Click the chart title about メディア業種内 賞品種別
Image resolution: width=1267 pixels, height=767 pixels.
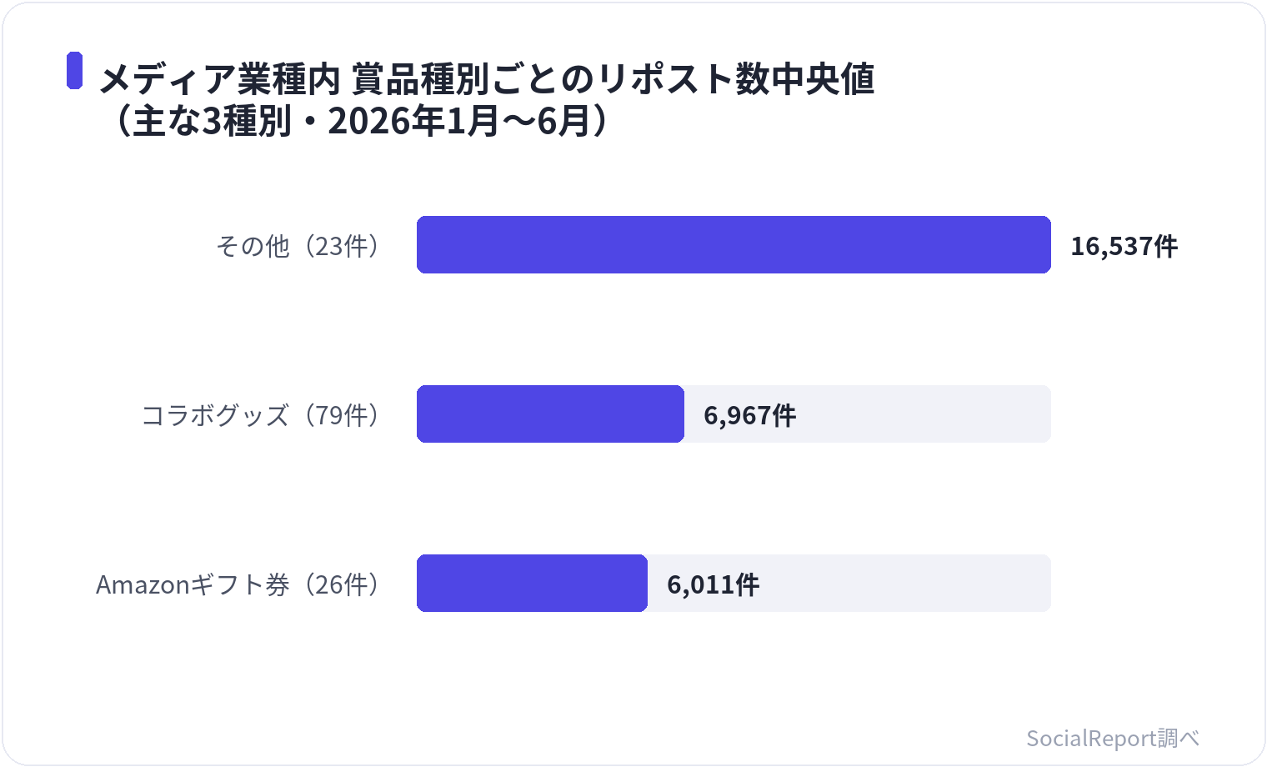tap(487, 78)
